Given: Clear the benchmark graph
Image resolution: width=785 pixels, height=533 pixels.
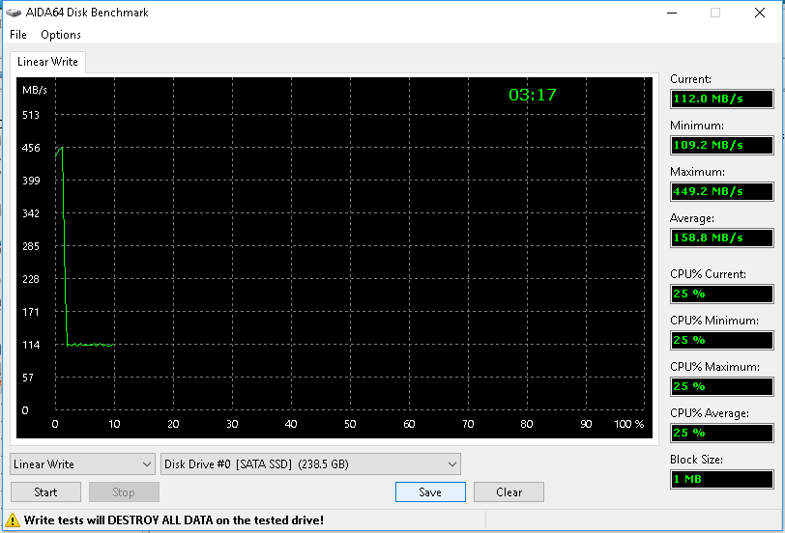Looking at the screenshot, I should click(509, 492).
